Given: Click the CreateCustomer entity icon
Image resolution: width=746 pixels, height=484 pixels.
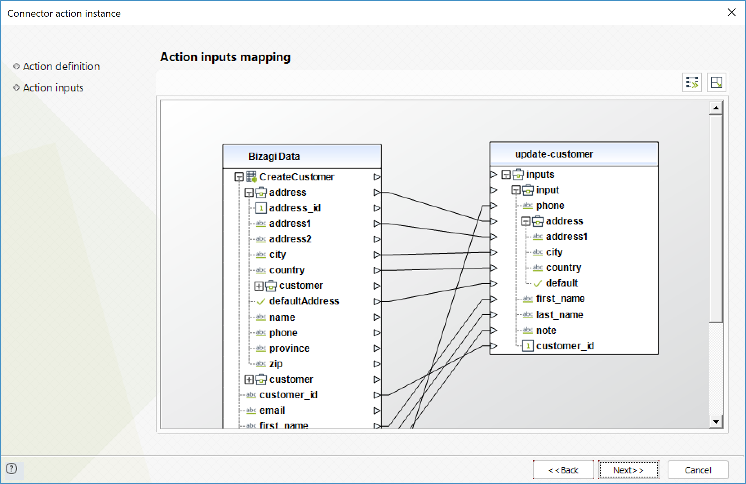Looking at the screenshot, I should pos(251,177).
